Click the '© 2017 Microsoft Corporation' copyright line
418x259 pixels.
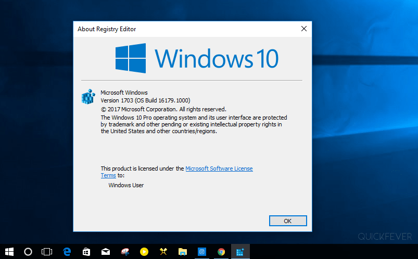(163, 109)
